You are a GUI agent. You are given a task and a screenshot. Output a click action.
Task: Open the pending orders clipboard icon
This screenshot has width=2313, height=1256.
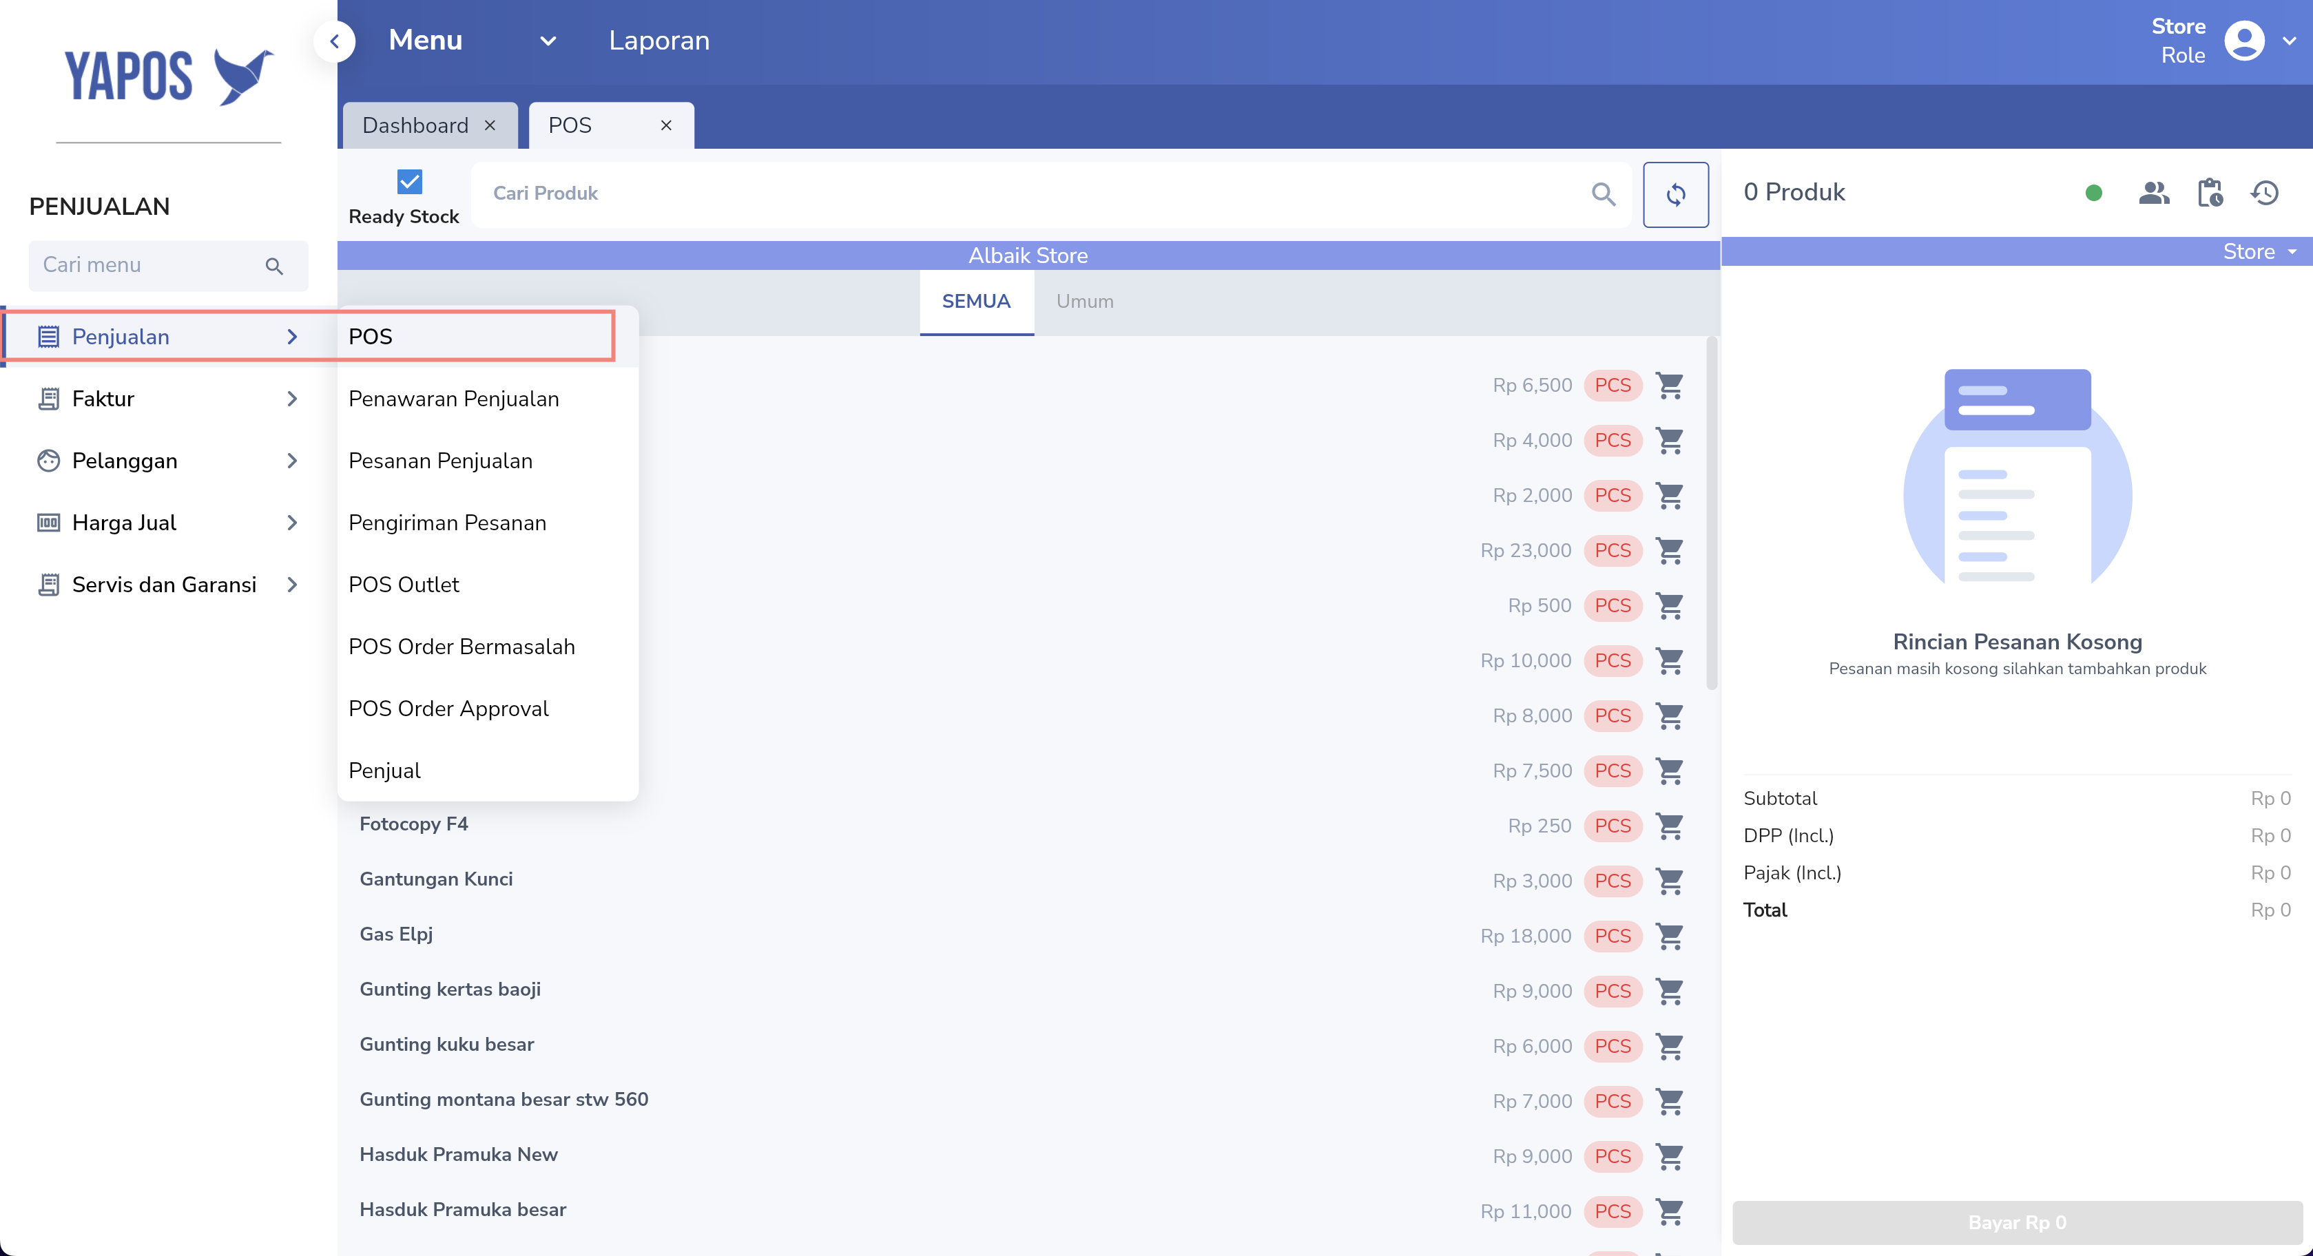[x=2209, y=193]
